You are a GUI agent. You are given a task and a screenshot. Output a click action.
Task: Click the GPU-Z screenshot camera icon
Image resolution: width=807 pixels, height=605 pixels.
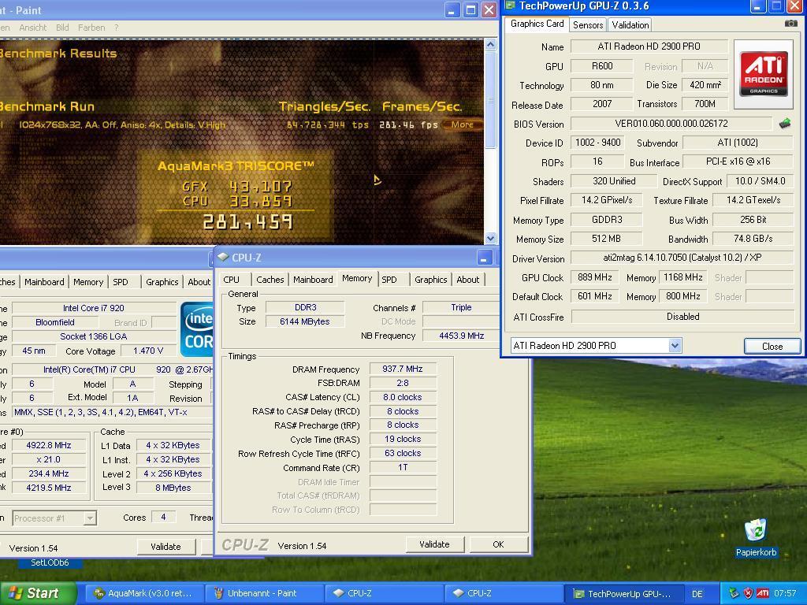click(x=790, y=24)
